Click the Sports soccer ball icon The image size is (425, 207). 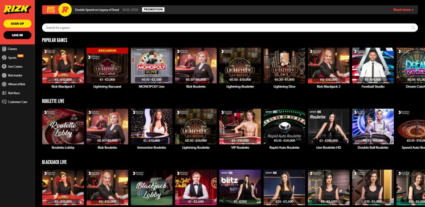(4, 58)
